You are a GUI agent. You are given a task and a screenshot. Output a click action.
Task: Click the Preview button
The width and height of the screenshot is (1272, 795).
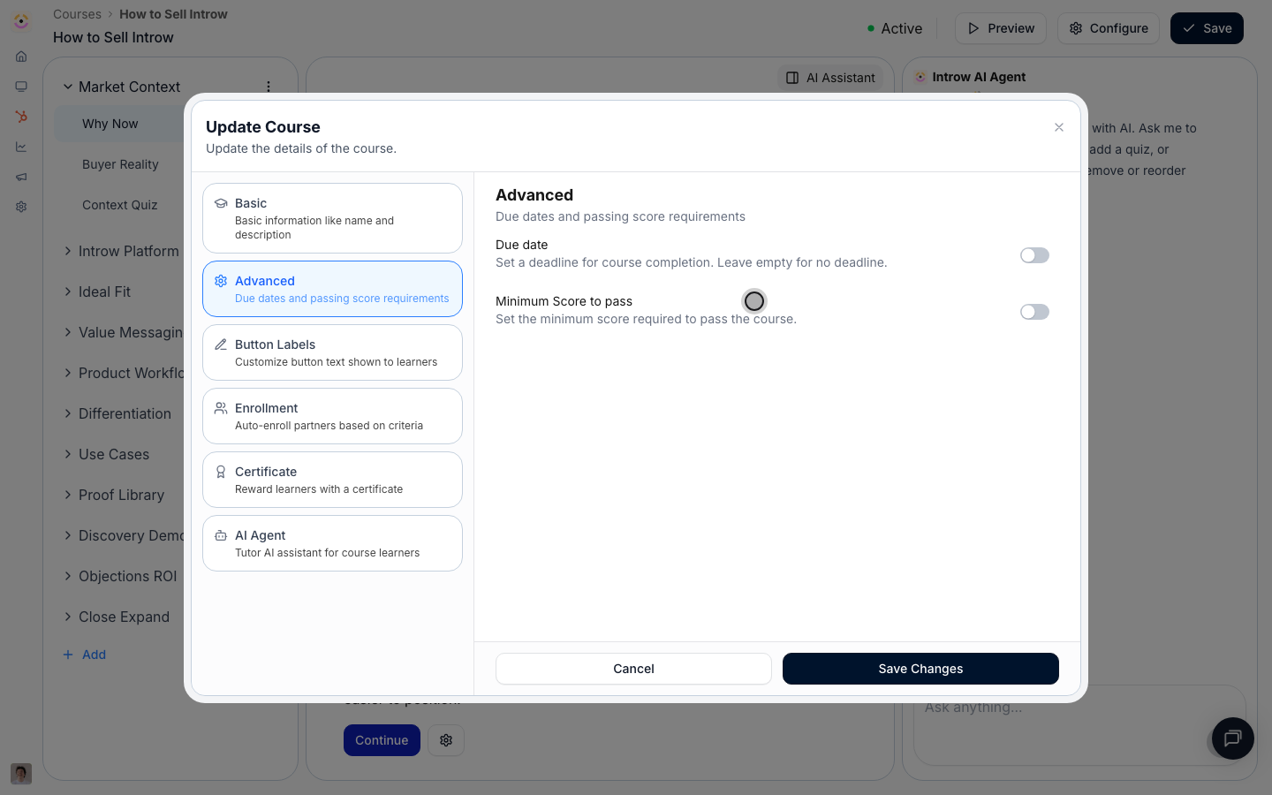coord(1001,28)
